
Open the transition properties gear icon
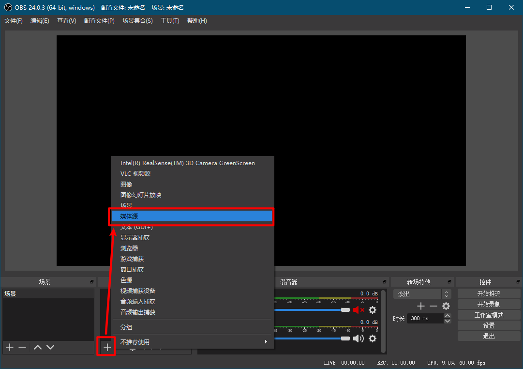[x=446, y=306]
